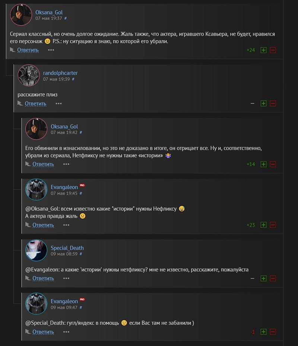Upvote randolphcarter's comment with green plus
This screenshot has width=298, height=346.
263,103
